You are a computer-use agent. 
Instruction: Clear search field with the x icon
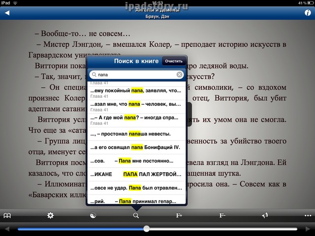pyautogui.click(x=179, y=75)
